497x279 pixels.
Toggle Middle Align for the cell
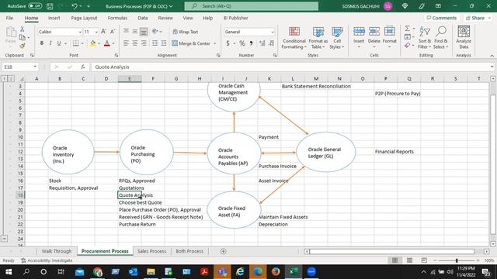(134, 31)
